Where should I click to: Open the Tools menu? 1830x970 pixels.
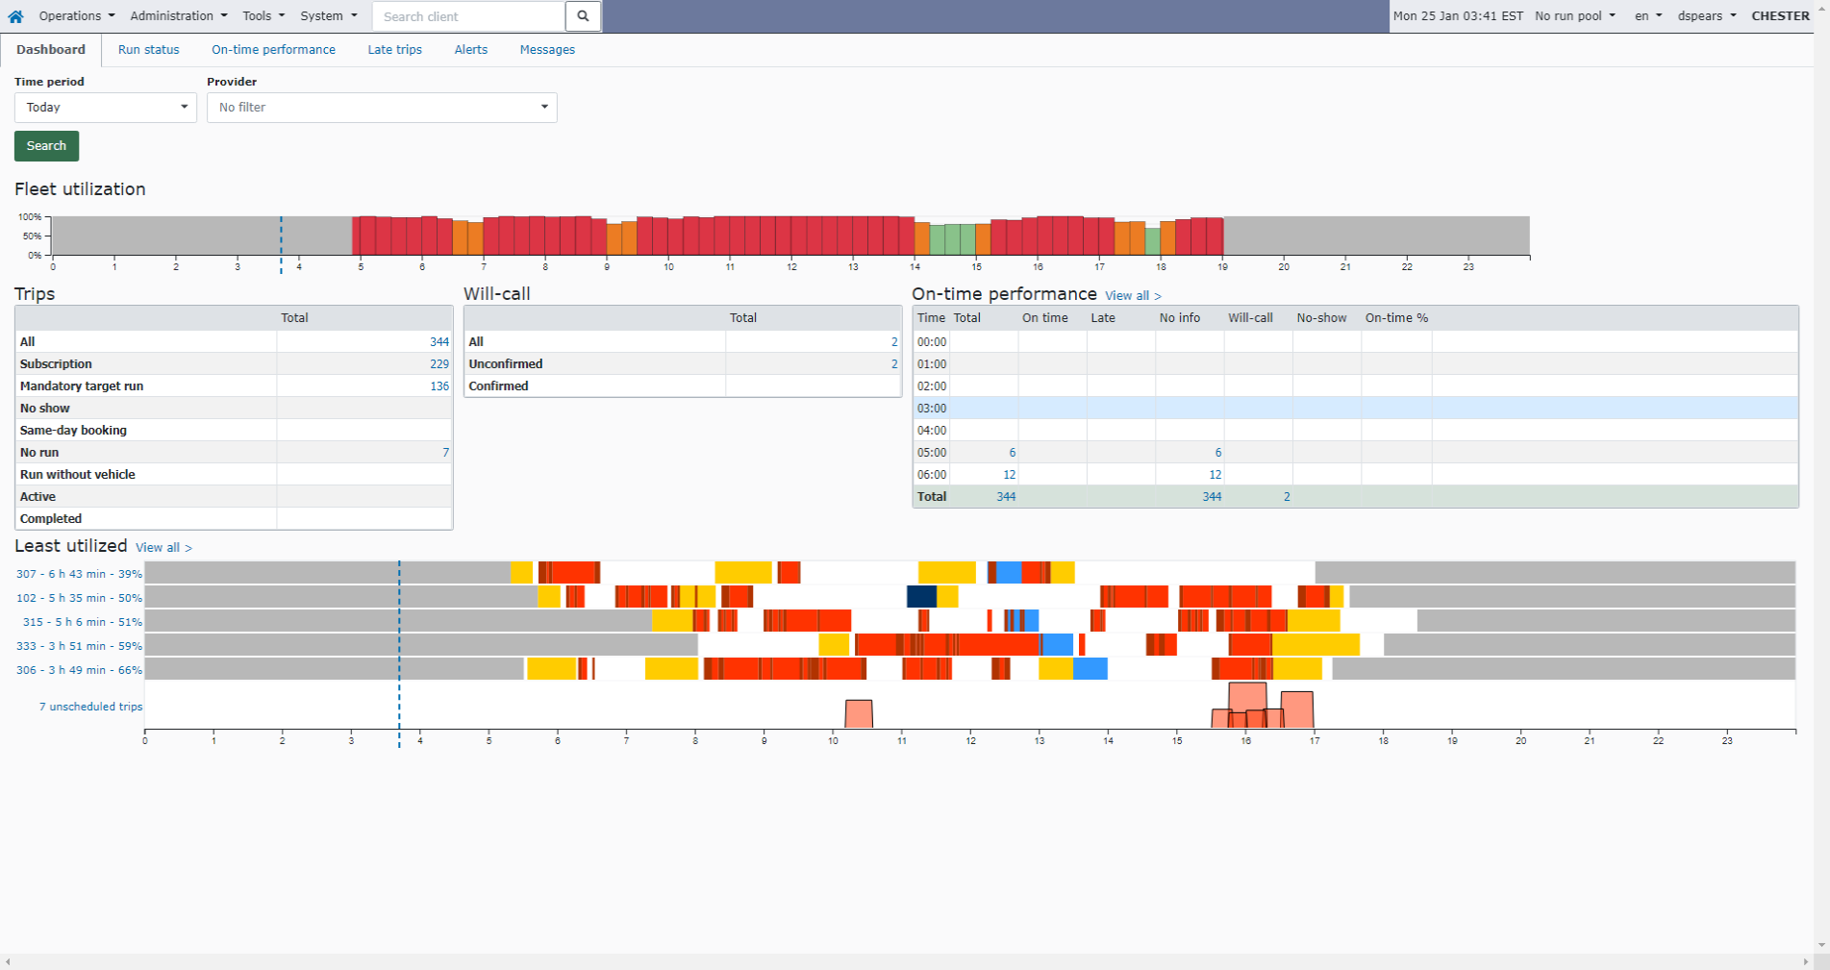point(259,15)
